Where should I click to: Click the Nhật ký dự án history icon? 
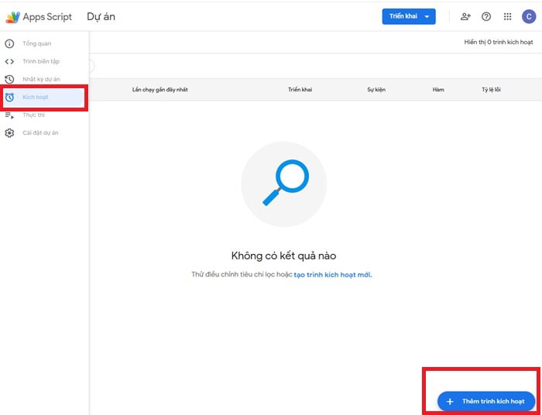(9, 79)
